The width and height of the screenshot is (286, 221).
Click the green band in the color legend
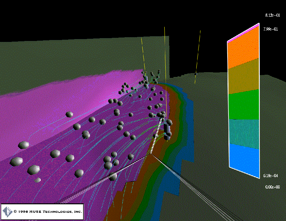coord(244,105)
